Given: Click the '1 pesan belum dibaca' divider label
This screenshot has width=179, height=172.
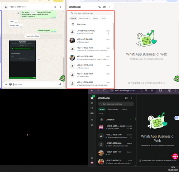Looking at the screenshot, I should coord(32,36).
